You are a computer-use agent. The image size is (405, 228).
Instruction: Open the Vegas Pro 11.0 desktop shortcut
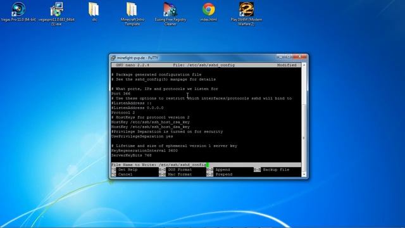click(x=18, y=12)
